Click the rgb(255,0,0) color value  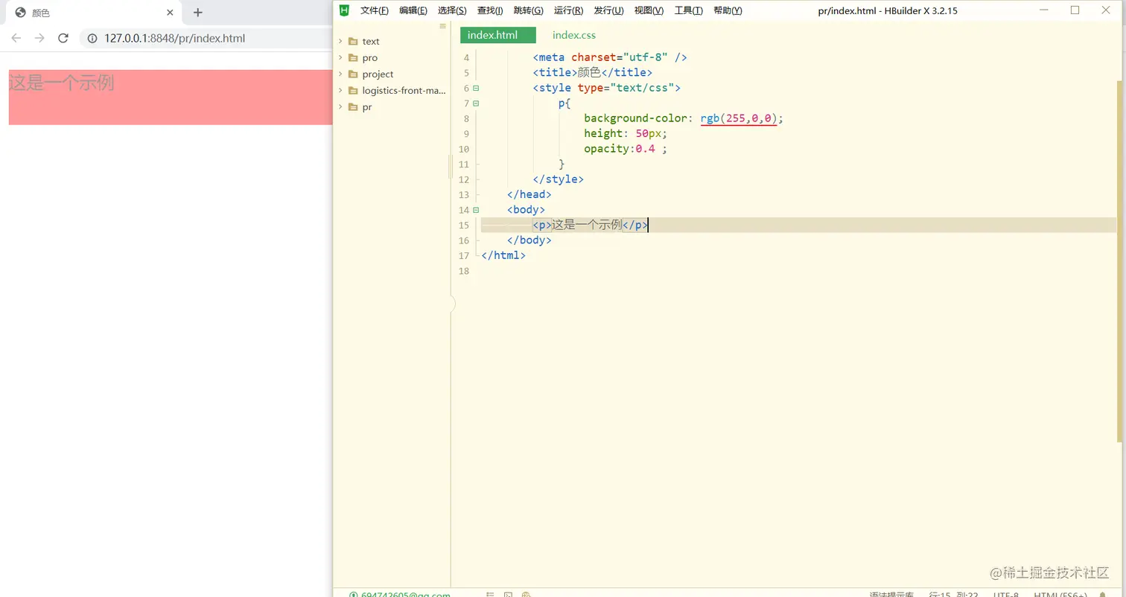[x=739, y=118]
